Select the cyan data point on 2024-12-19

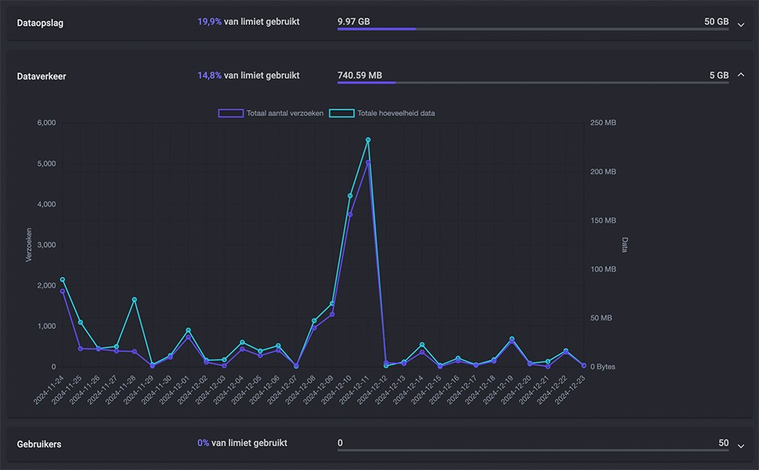(512, 339)
